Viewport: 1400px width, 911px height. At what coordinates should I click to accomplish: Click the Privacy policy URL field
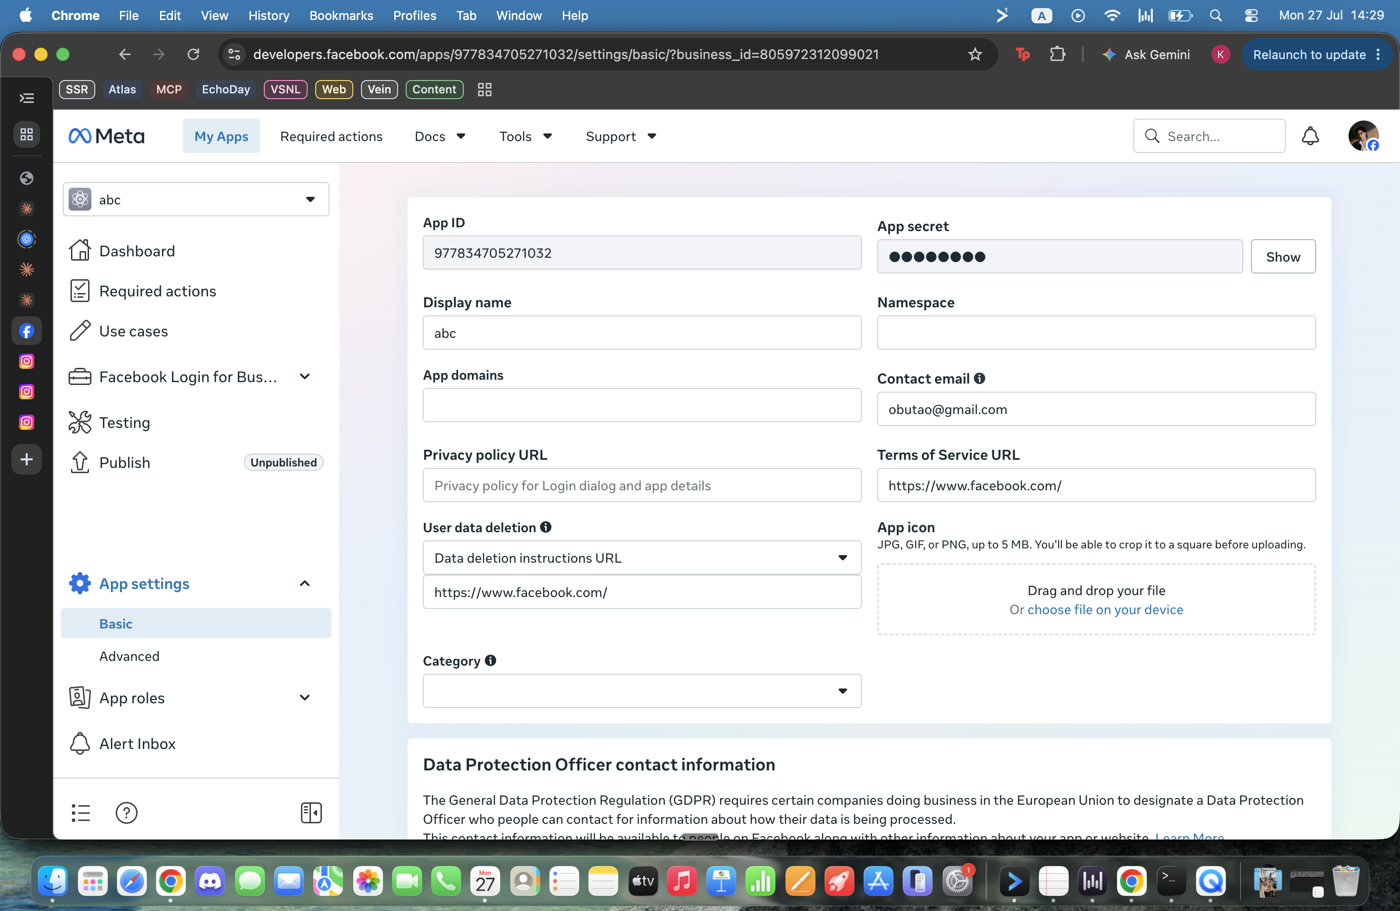pyautogui.click(x=642, y=485)
